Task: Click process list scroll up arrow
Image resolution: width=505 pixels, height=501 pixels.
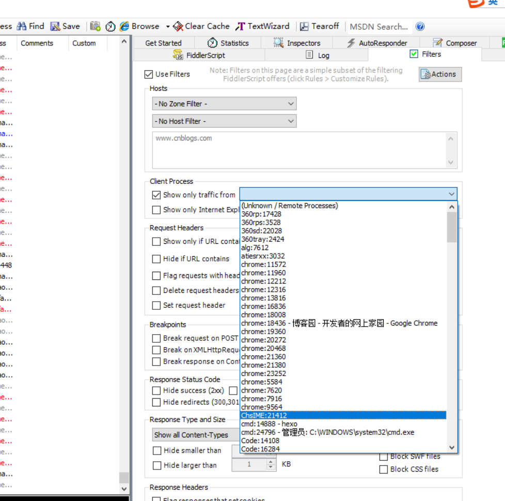Action: tap(451, 207)
